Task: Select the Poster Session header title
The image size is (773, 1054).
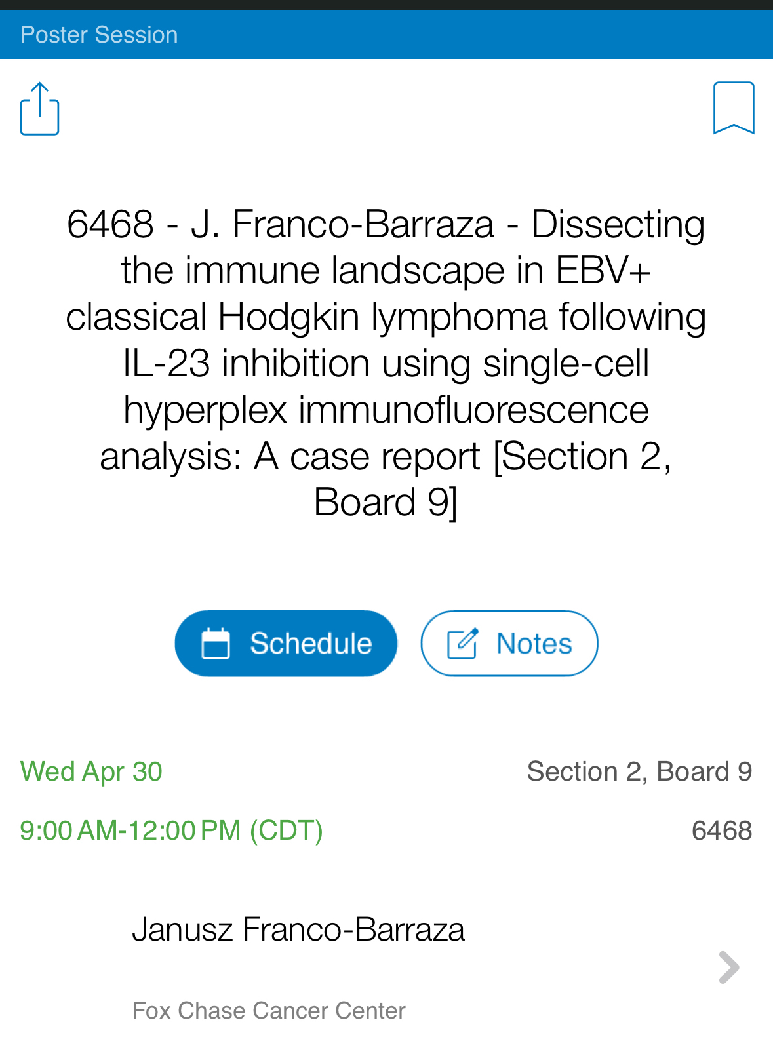Action: (99, 35)
